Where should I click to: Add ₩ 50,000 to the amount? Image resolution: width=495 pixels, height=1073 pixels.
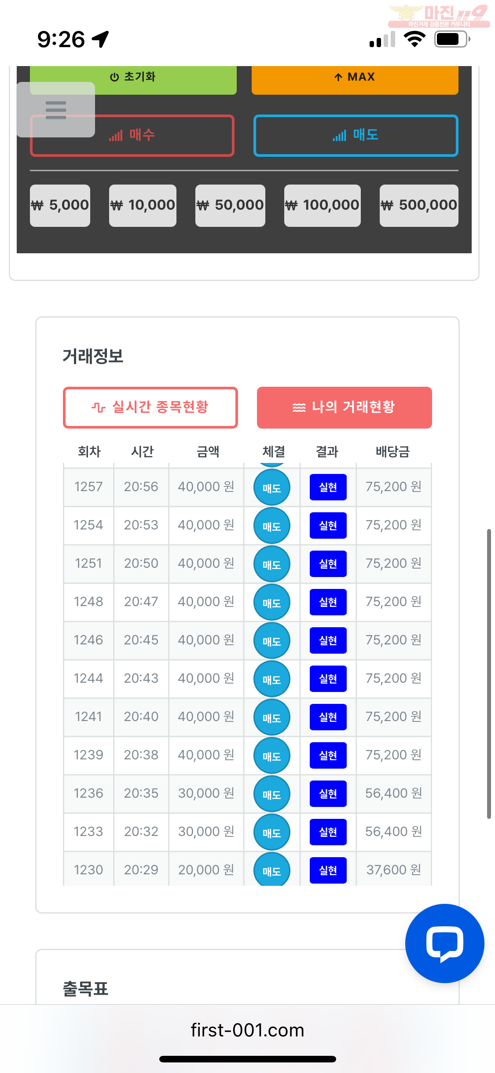[230, 205]
